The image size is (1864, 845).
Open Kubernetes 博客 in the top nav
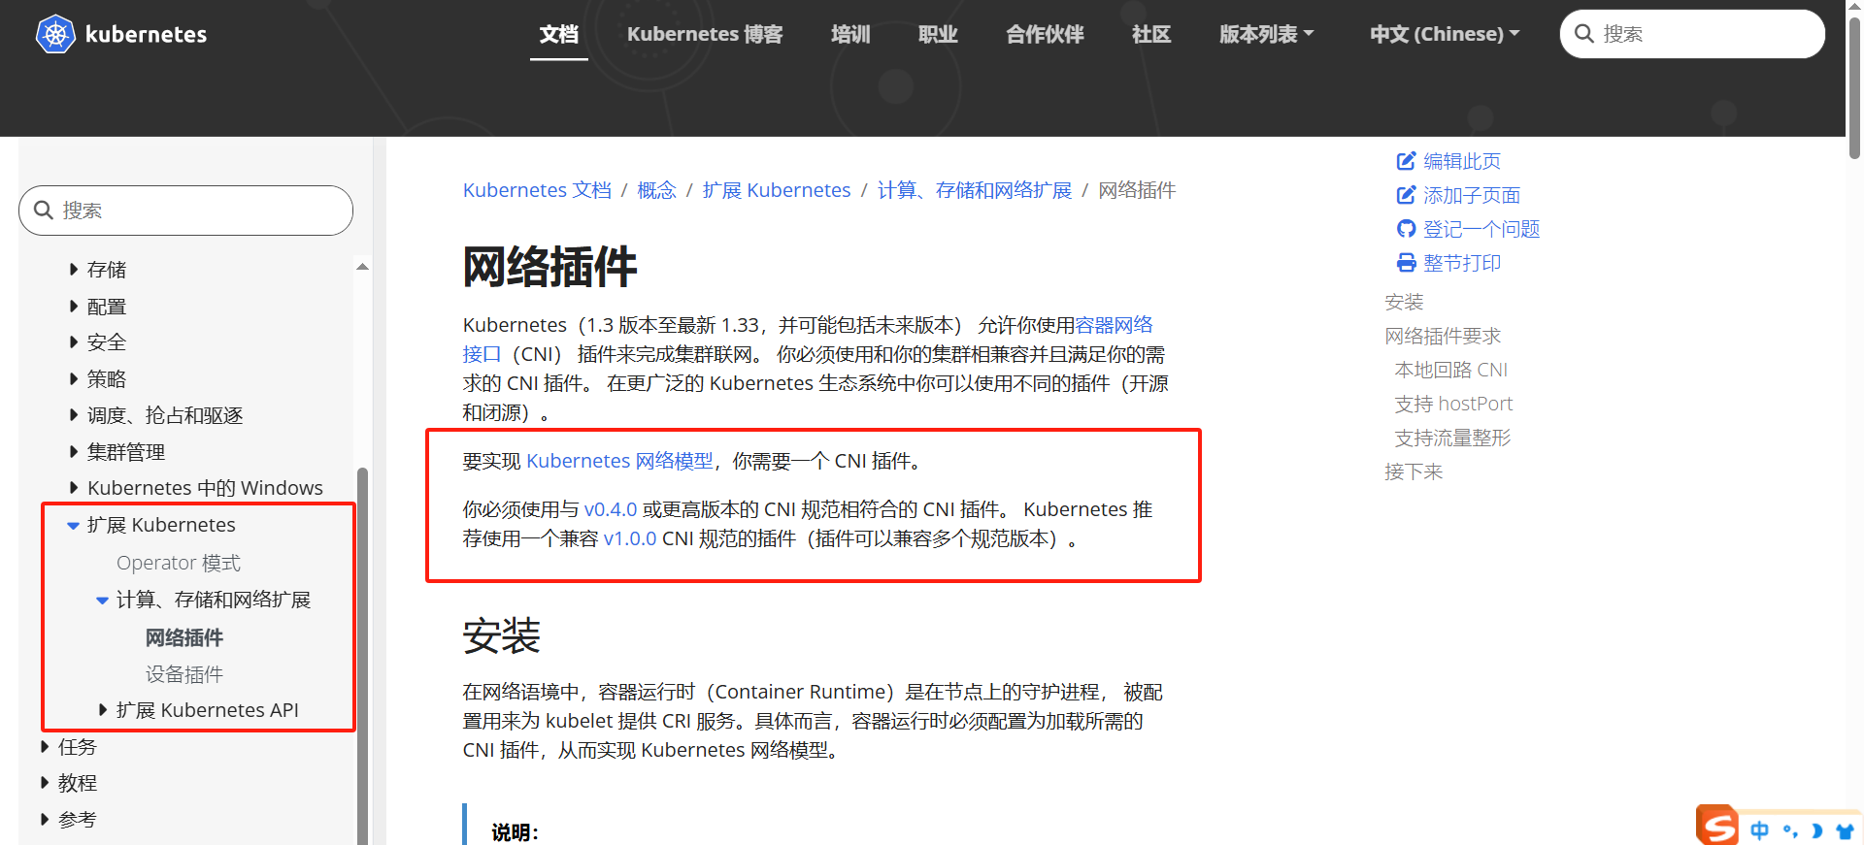point(705,34)
